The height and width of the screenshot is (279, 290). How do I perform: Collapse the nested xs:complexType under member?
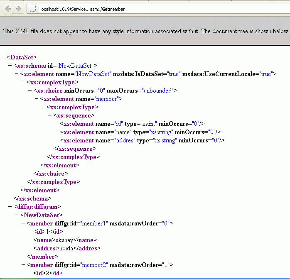43,107
